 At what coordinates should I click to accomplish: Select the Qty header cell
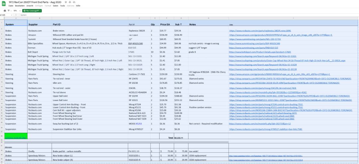(x=155, y=23)
